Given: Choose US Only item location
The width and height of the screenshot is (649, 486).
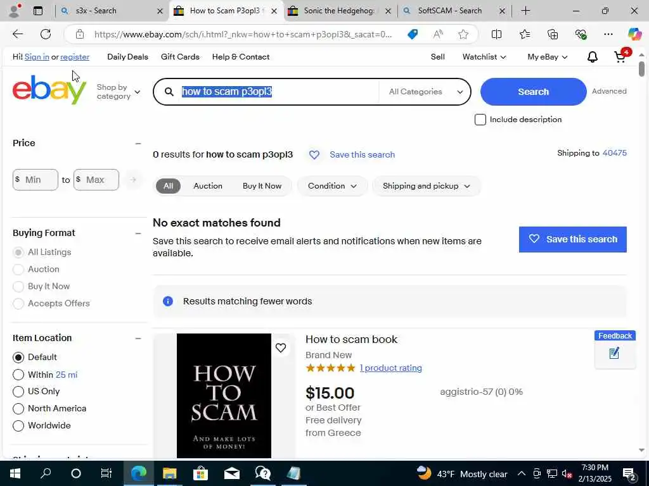Looking at the screenshot, I should coord(18,391).
